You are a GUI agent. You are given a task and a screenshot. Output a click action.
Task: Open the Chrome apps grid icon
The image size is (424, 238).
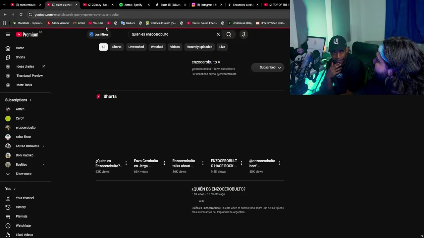4,23
